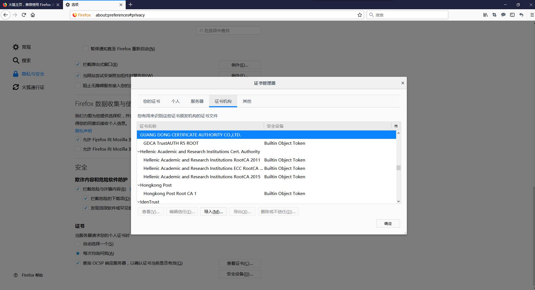Open 常规 general settings category
Viewport: 535px width, 290px height.
coord(22,47)
